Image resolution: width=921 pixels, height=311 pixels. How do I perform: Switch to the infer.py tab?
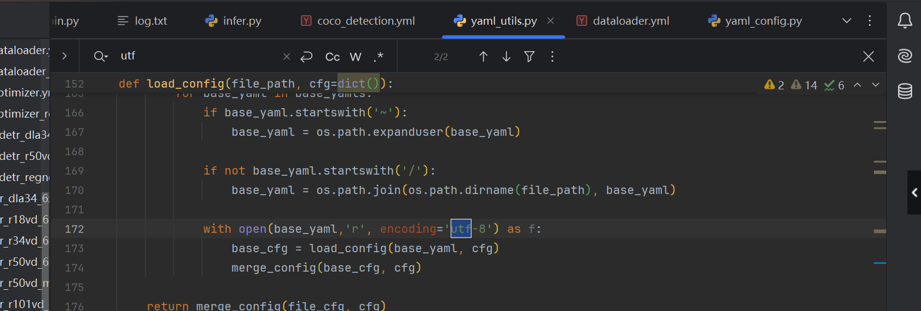(x=233, y=21)
